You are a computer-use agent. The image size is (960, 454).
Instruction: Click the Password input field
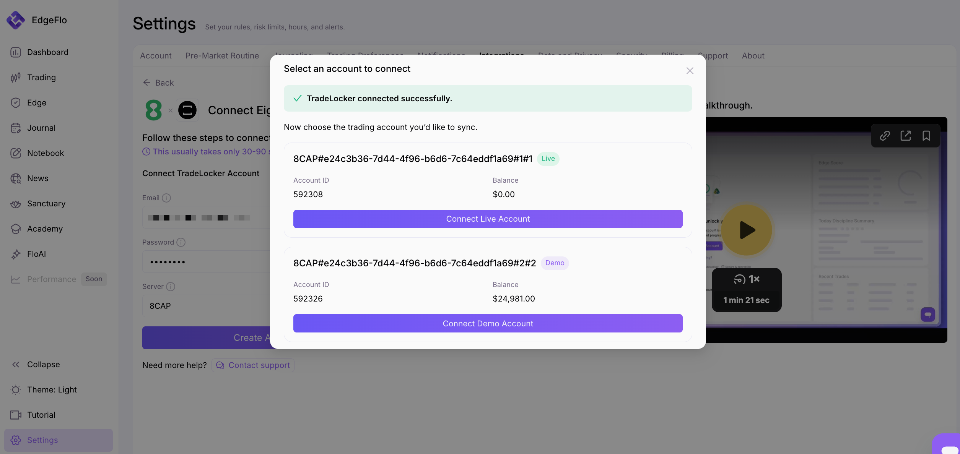tap(207, 262)
